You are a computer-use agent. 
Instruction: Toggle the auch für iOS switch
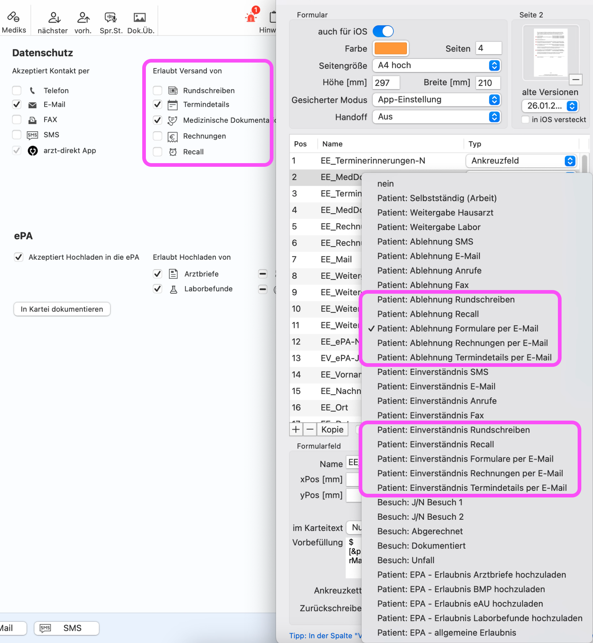383,31
